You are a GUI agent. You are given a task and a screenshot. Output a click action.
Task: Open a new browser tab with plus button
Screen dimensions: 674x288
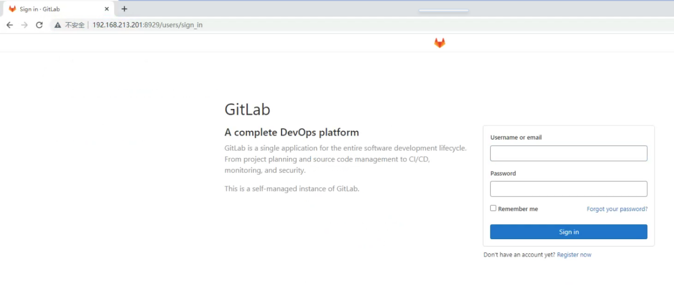125,9
